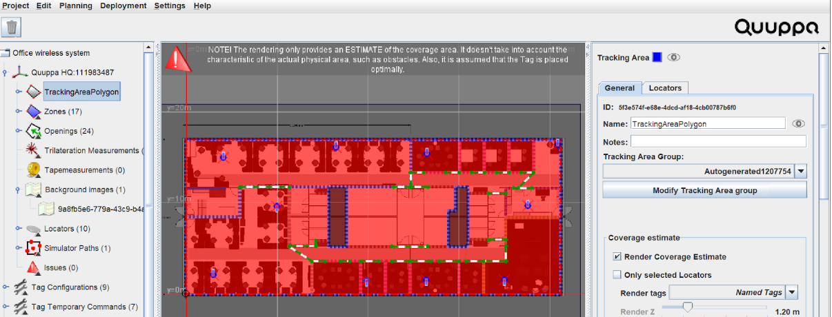
Task: Expand the Simulator Paths node
Action: 19,247
